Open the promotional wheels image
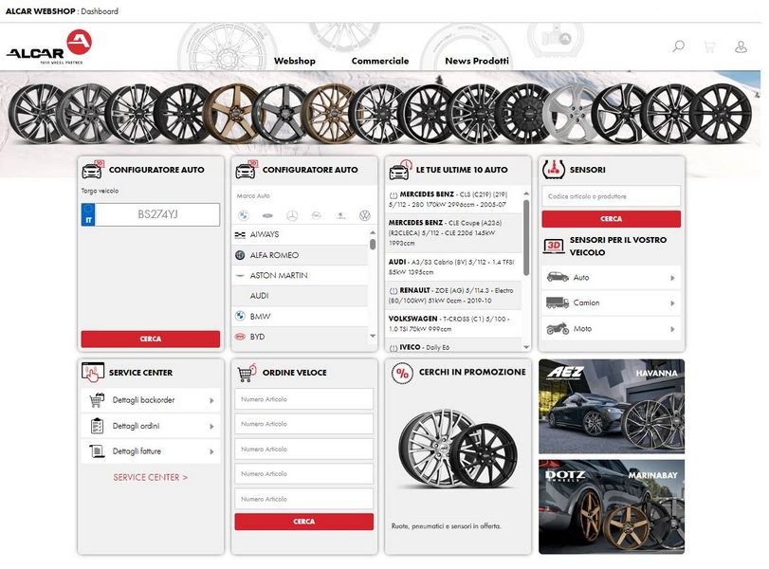Screen dimensions: 769x569 458,450
